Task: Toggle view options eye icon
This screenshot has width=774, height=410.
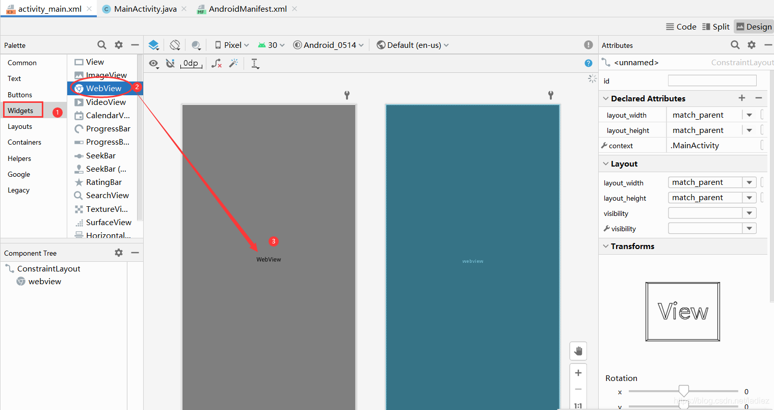Action: coord(154,64)
